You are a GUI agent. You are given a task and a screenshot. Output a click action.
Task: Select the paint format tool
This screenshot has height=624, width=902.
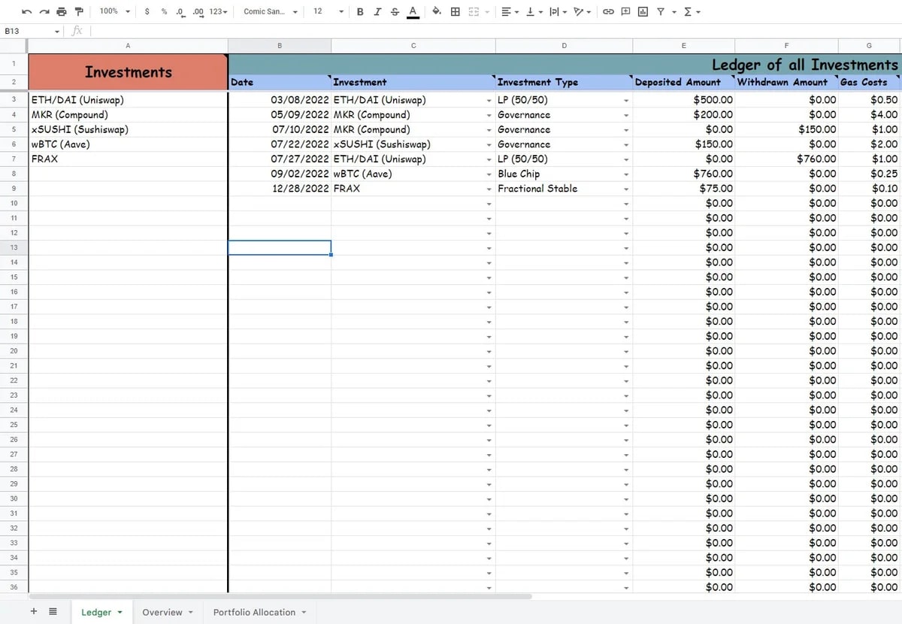coord(79,12)
